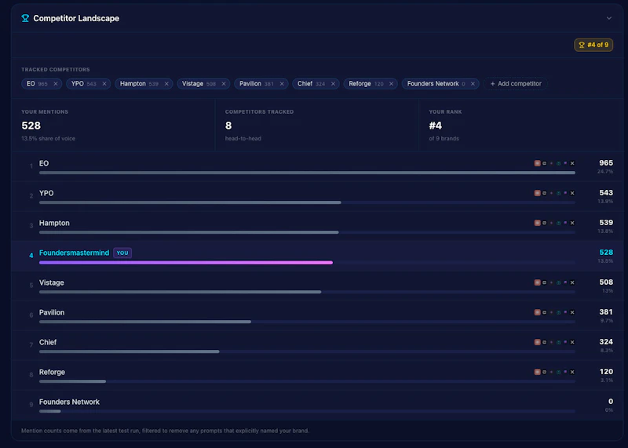Image resolution: width=628 pixels, height=448 pixels.
Task: Click the Reforge mentions progress bar
Action: click(72, 381)
